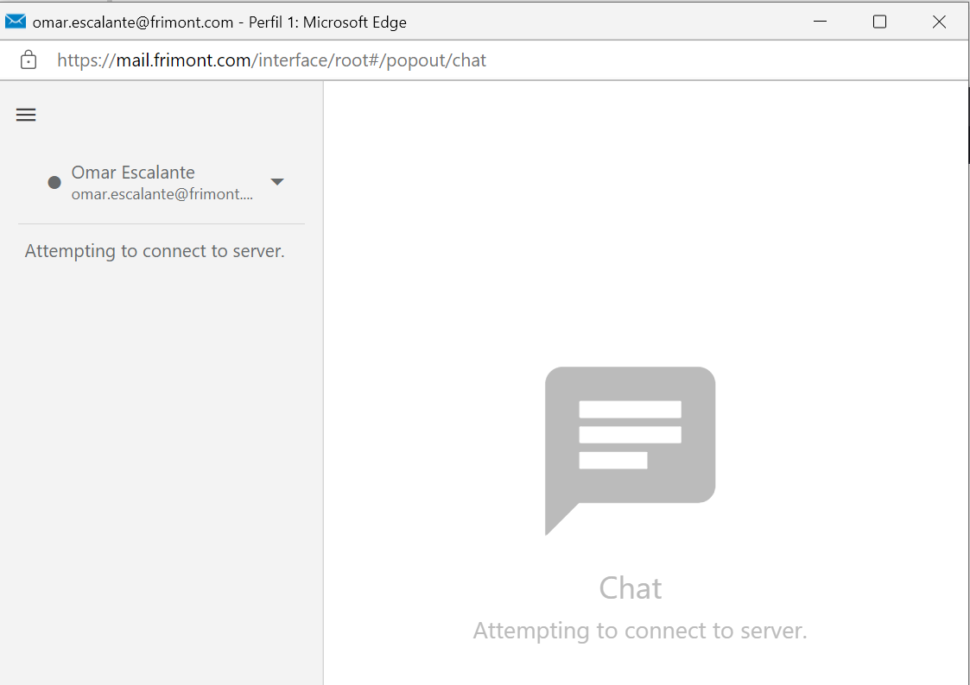Click the mail envelope icon in title bar
This screenshot has width=970, height=685.
[x=16, y=22]
